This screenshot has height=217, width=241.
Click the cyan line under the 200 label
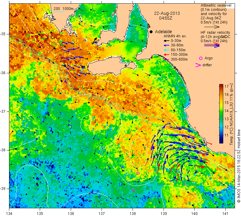pyautogui.click(x=59, y=11)
